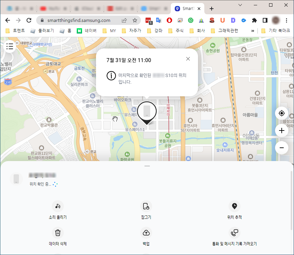Open the tab search dropdown arrow

240,5
